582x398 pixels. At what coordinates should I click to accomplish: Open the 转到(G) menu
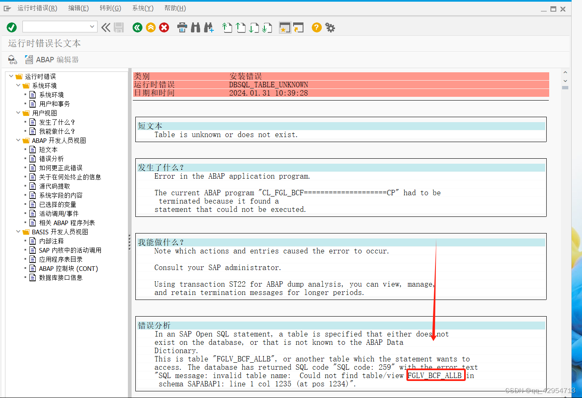[110, 8]
